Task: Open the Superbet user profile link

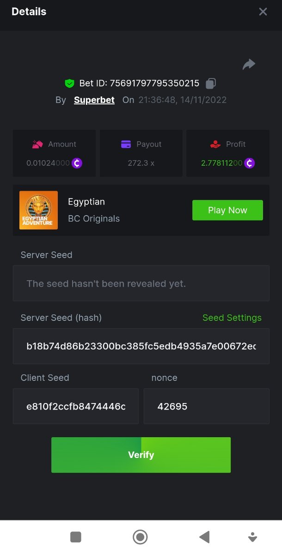Action: coord(94,100)
